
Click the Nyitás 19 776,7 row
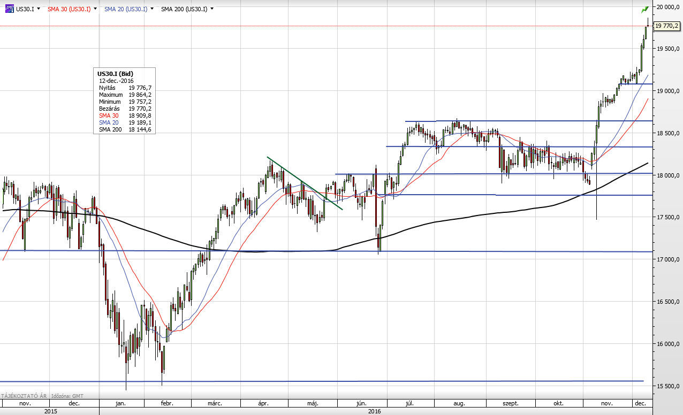[x=125, y=88]
